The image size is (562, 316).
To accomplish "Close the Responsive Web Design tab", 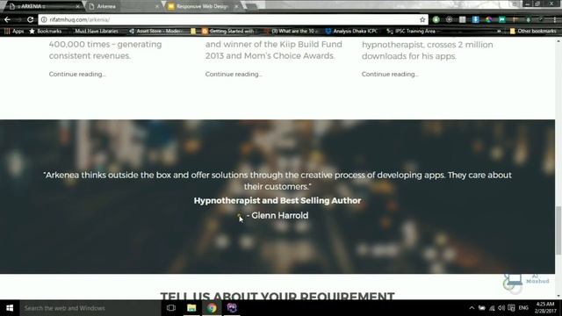I will tap(236, 6).
